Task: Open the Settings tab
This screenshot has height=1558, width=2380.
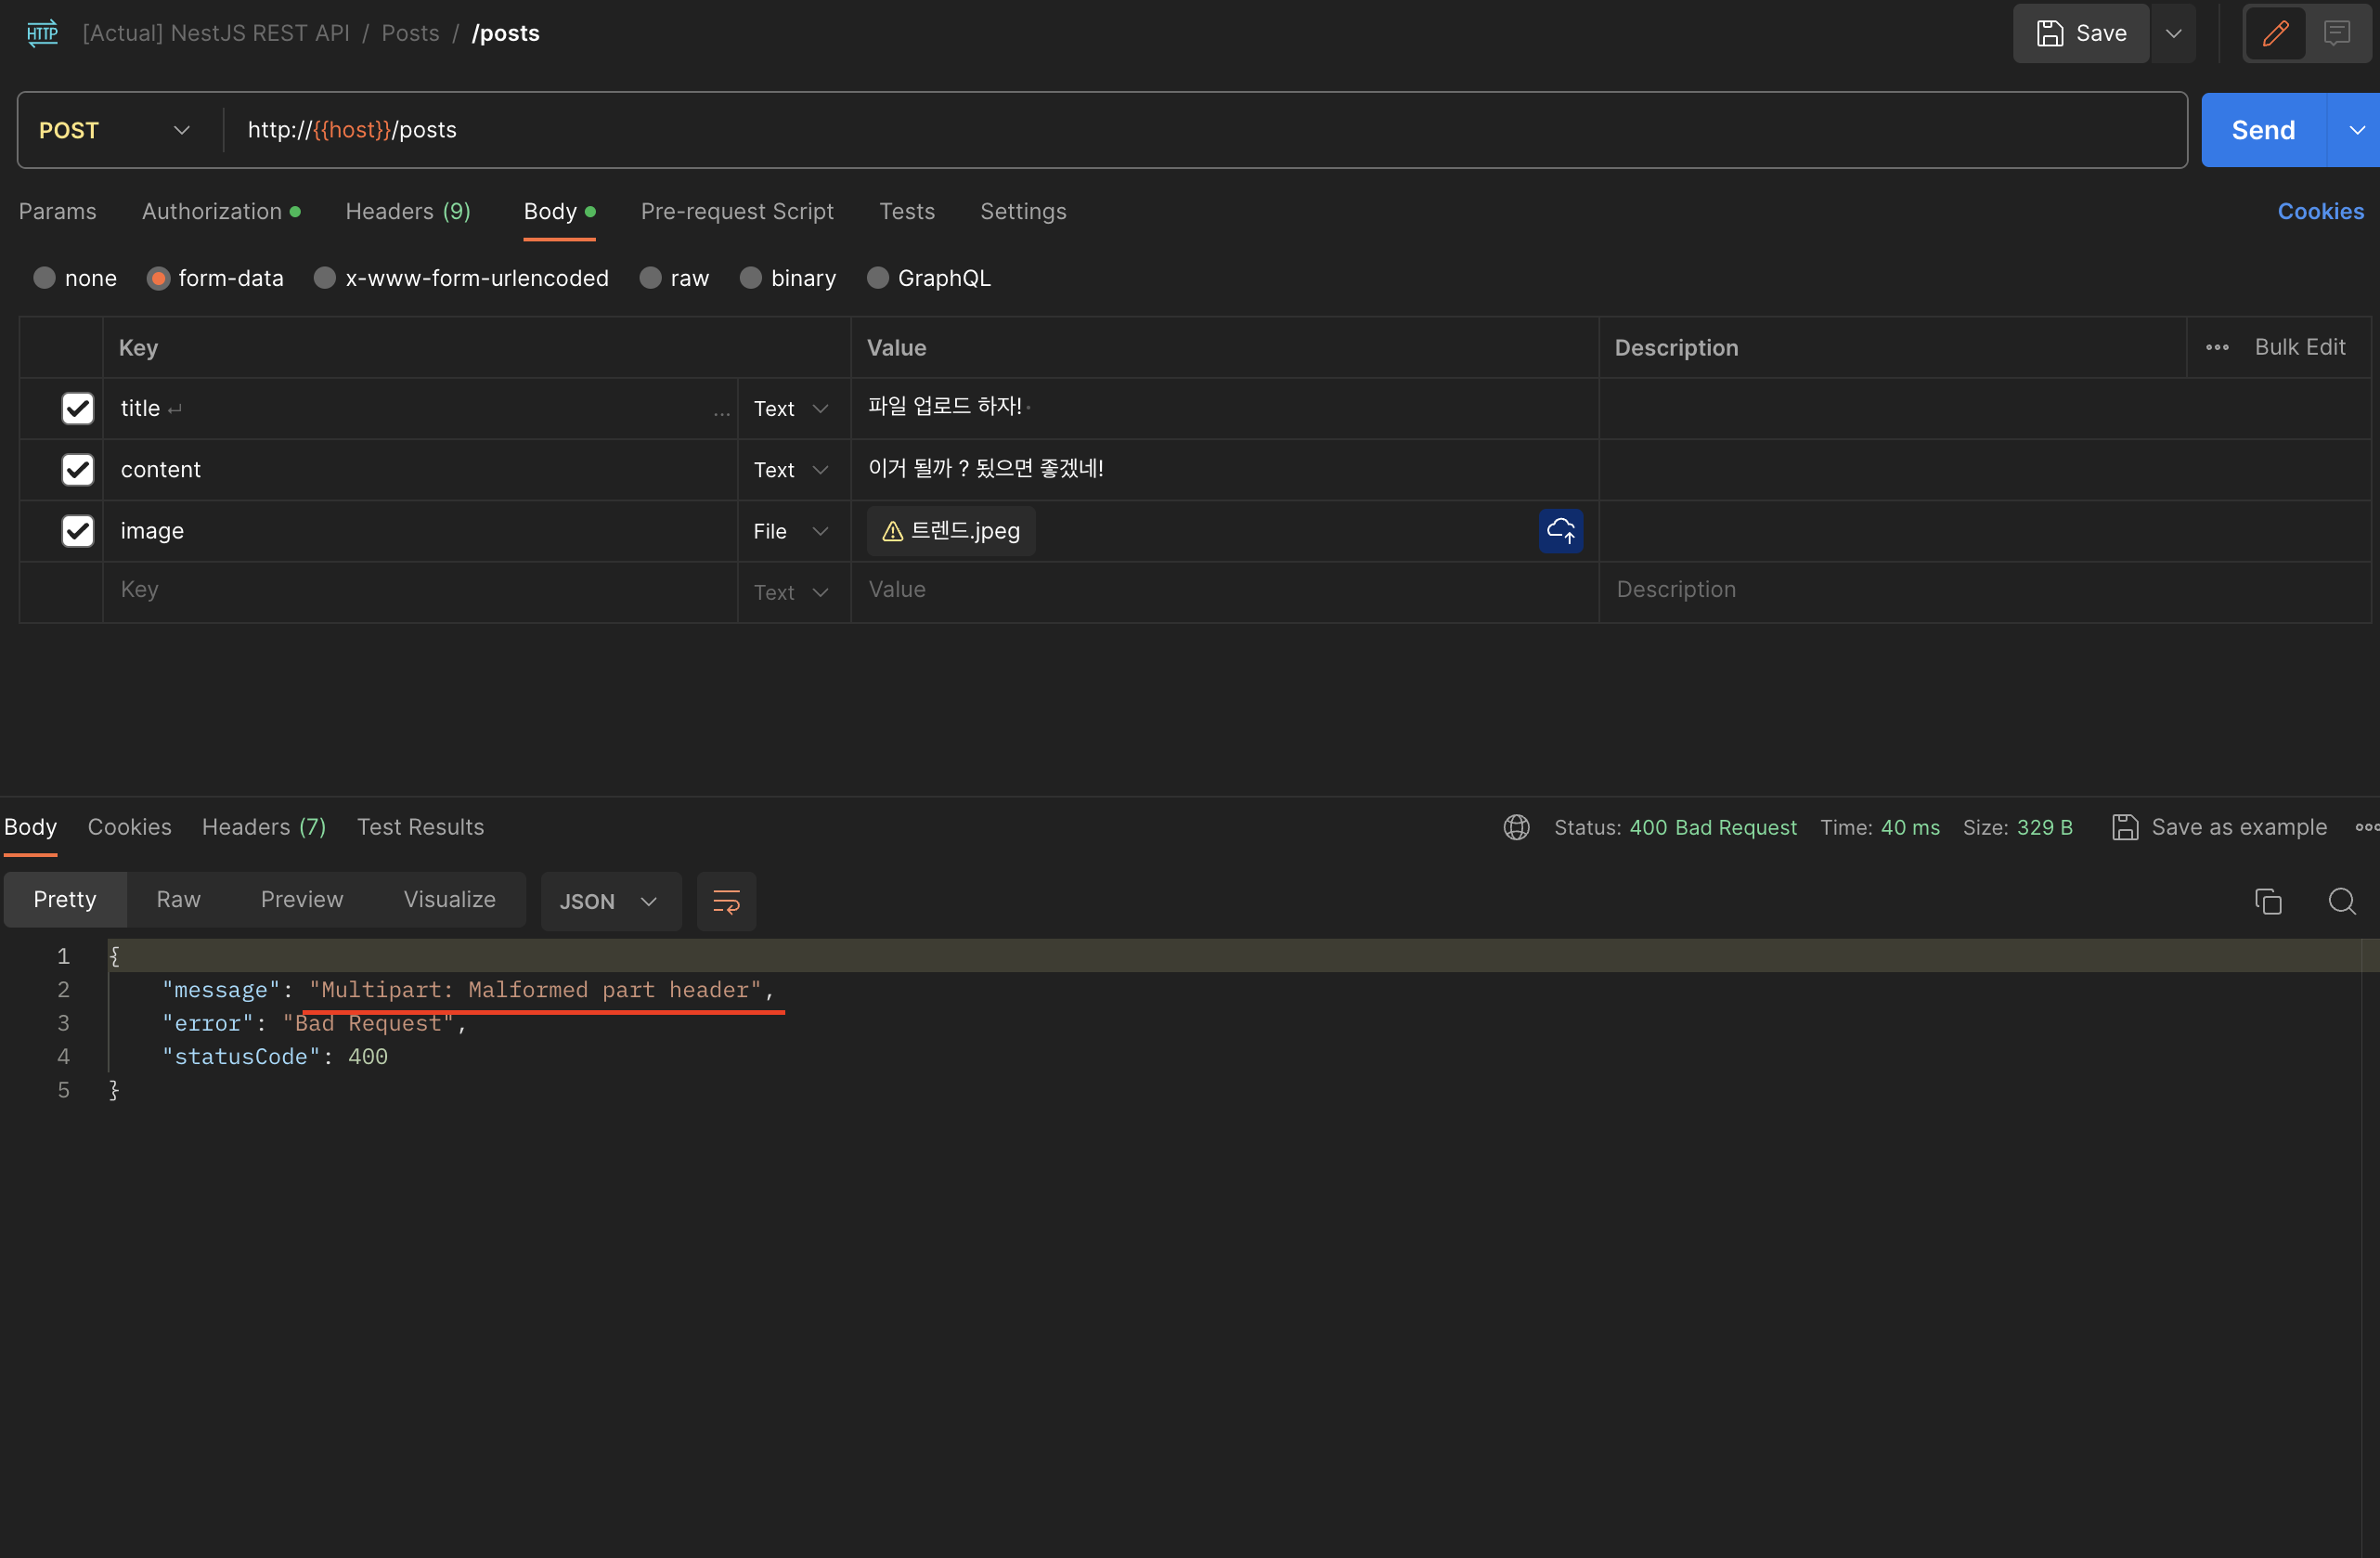Action: [x=1023, y=211]
